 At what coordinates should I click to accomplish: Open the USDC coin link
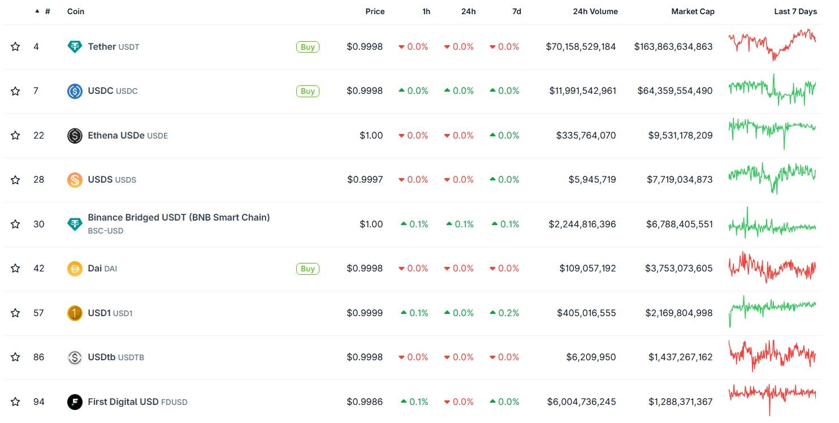click(x=113, y=91)
